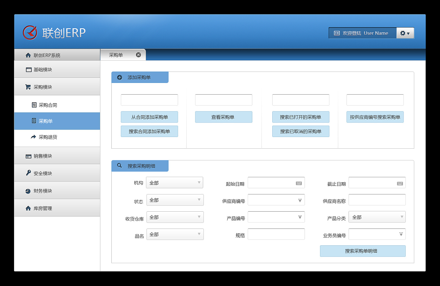Screen dimensions: 440x286
Task: Click the key icon beside 安全模块
Action: (x=28, y=173)
